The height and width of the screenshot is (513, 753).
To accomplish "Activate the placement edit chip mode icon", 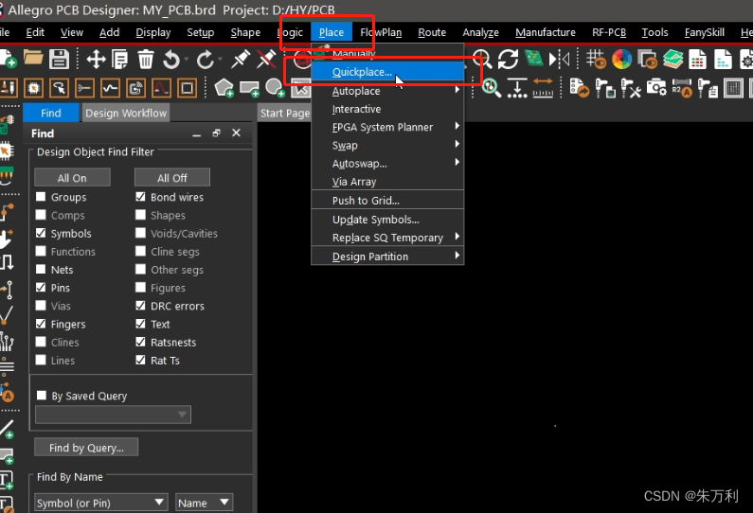I will [x=33, y=88].
